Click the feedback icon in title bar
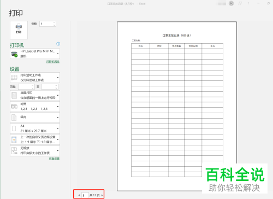 click(x=240, y=3)
